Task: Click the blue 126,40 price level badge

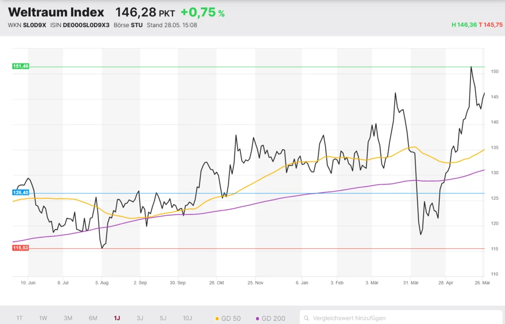Action: [21, 192]
